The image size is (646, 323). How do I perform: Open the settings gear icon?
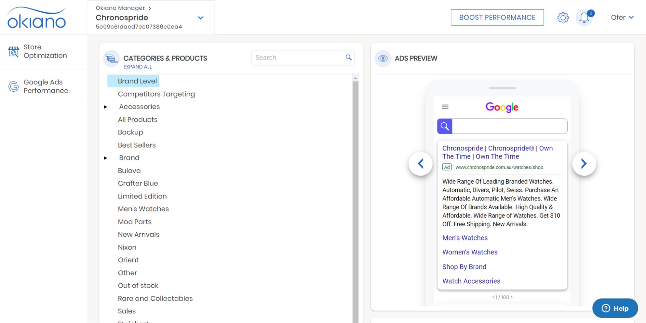563,18
